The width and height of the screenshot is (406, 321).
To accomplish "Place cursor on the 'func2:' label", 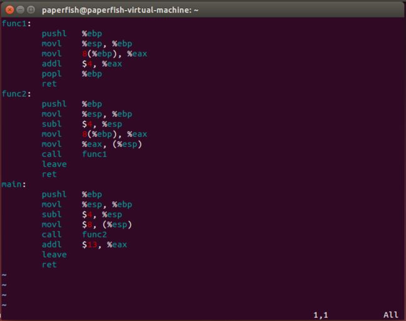I will [16, 94].
